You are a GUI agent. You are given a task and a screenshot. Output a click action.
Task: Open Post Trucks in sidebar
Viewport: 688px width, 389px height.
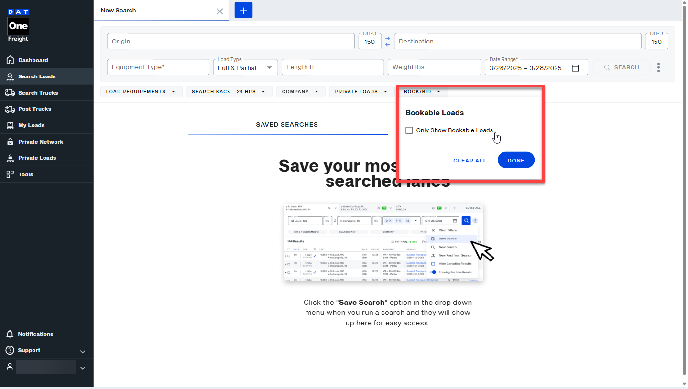[35, 109]
